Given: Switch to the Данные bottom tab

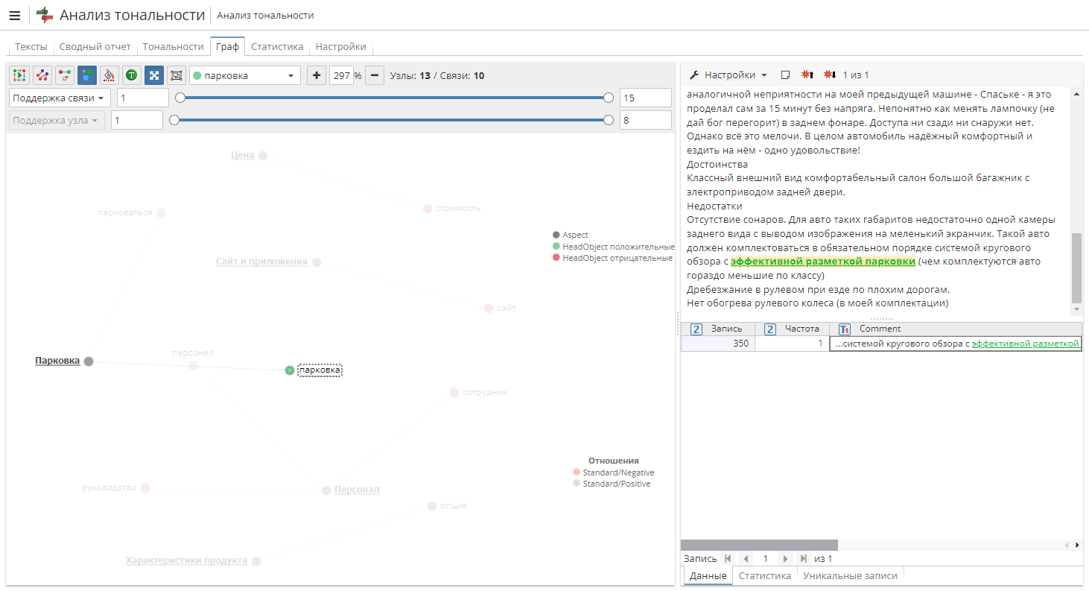Looking at the screenshot, I should tap(708, 575).
